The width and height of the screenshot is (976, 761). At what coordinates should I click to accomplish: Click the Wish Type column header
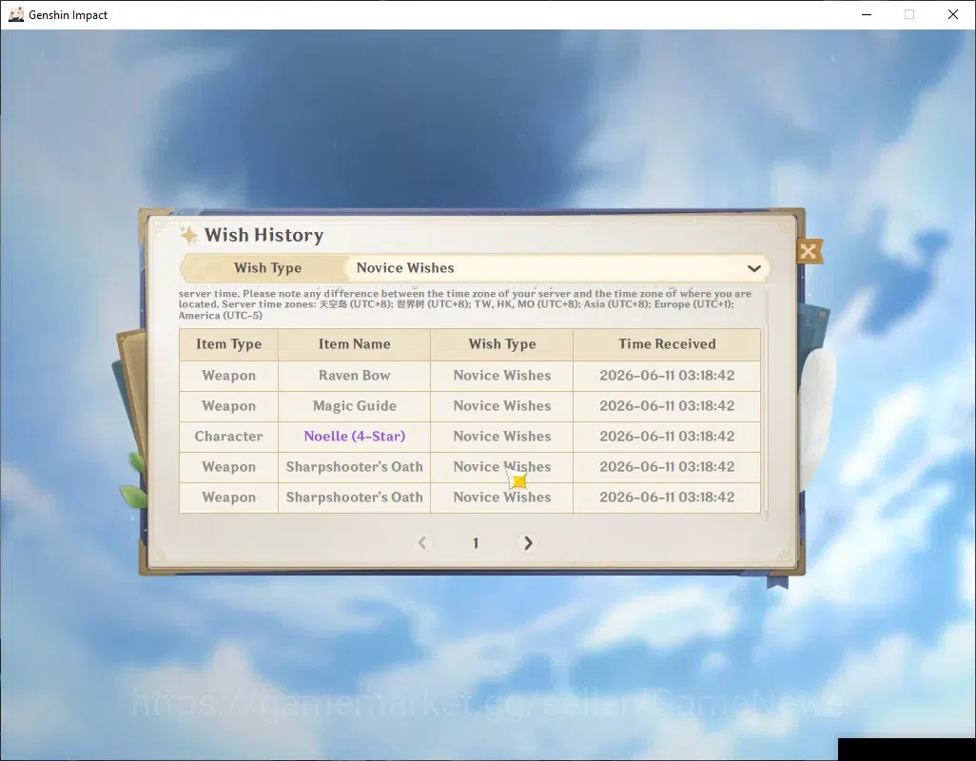coord(501,344)
